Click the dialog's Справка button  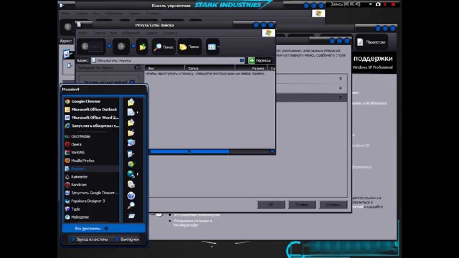click(333, 205)
